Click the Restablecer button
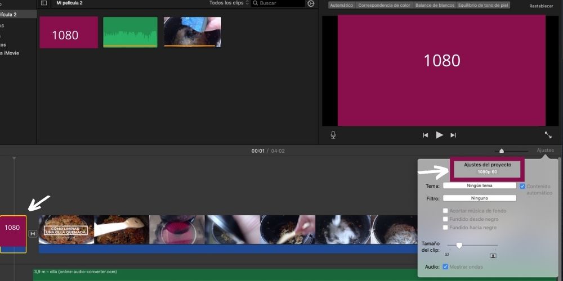 (x=541, y=6)
